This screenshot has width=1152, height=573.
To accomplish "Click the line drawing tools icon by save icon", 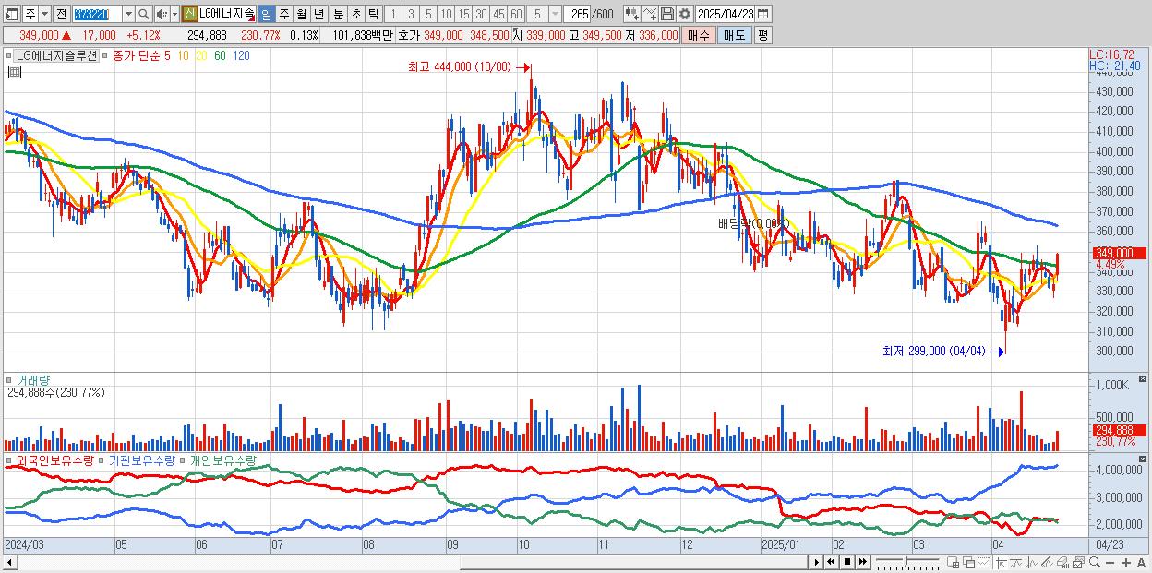I will pos(650,14).
